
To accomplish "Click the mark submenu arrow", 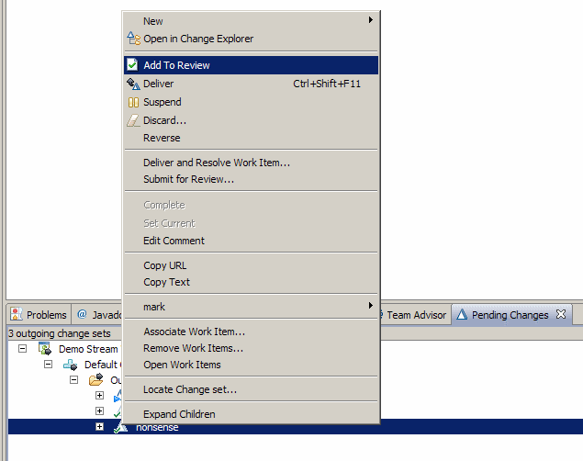I will pyautogui.click(x=370, y=305).
